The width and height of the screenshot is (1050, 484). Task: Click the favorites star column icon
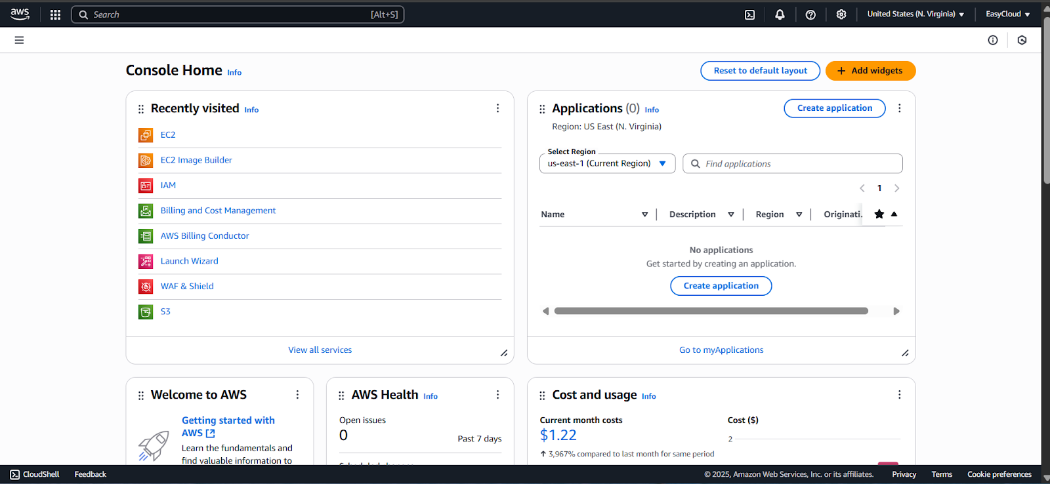(879, 214)
